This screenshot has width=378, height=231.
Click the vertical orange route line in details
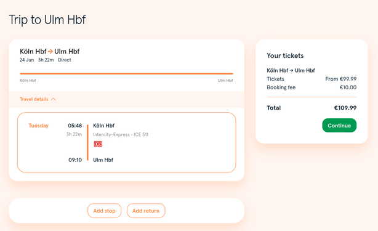87,142
